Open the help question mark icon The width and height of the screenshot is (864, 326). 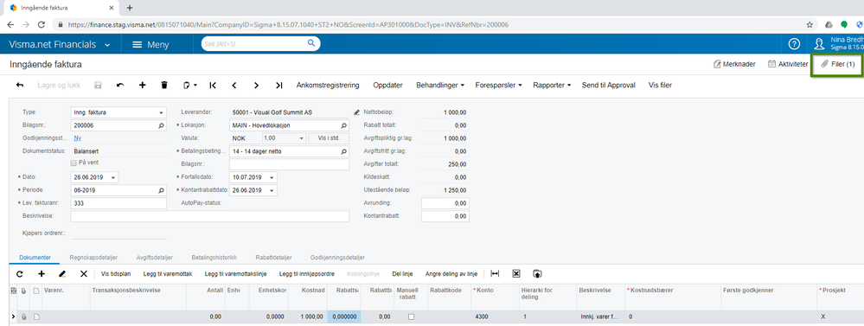point(794,44)
